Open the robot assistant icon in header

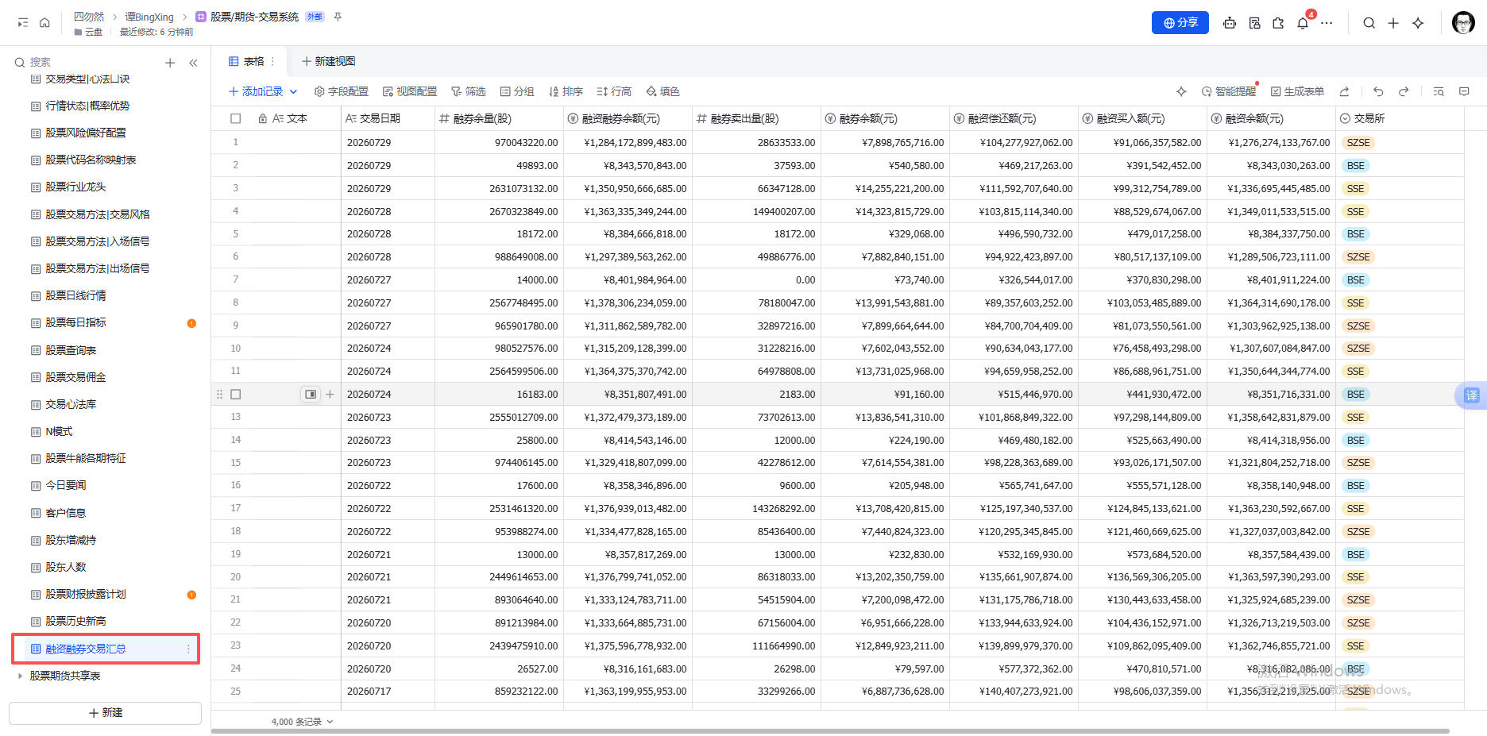click(1230, 23)
